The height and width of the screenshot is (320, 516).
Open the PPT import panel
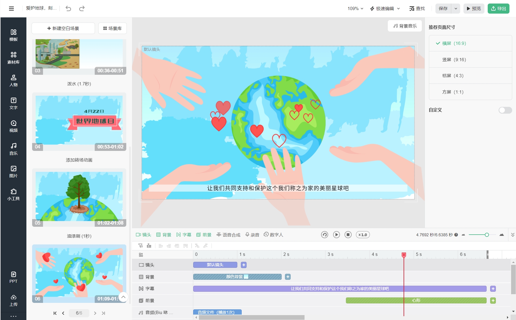(x=13, y=277)
